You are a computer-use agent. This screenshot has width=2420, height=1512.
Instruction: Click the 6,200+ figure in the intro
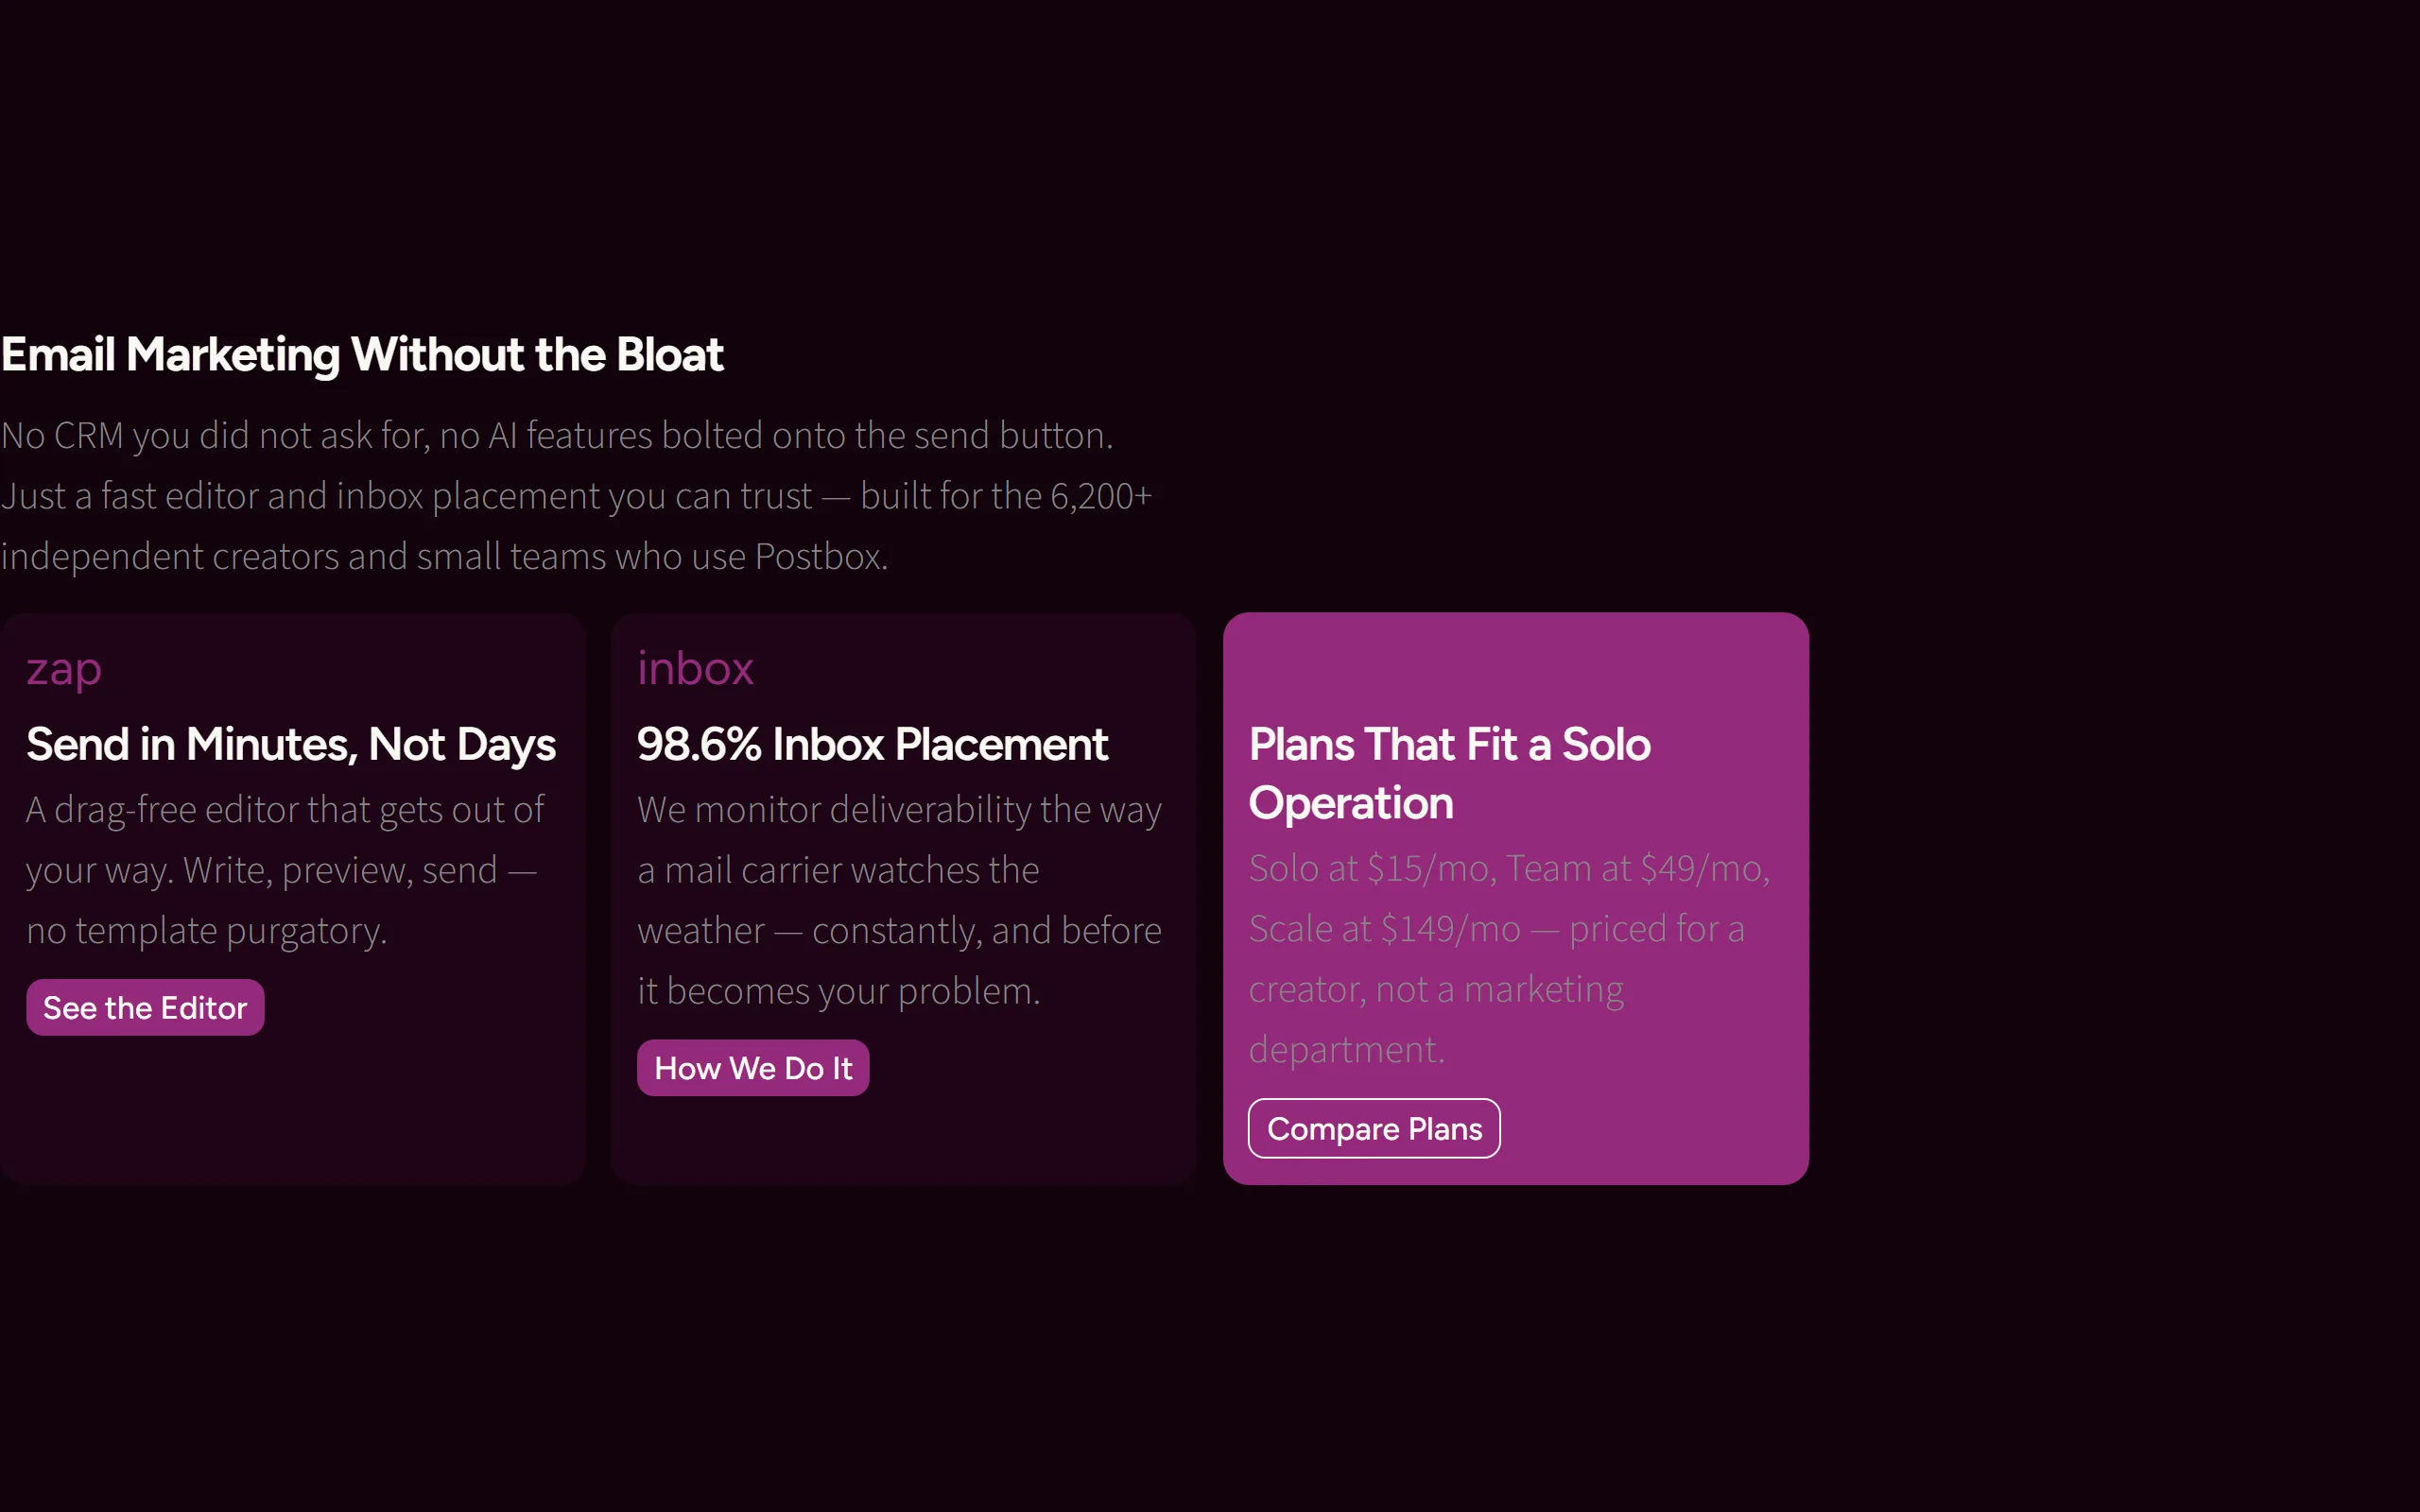[x=1101, y=496]
